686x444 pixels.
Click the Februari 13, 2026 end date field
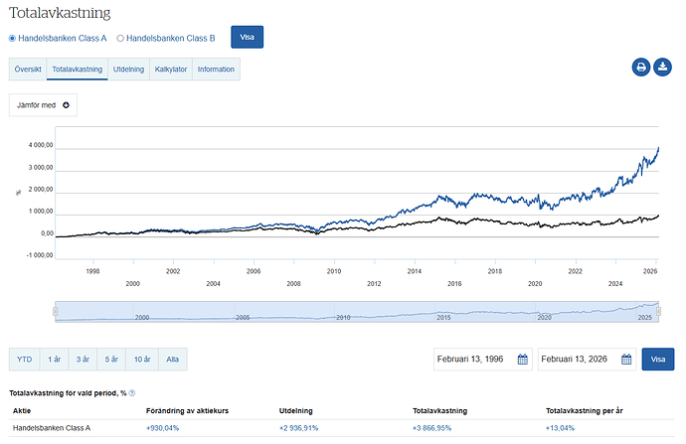point(588,360)
